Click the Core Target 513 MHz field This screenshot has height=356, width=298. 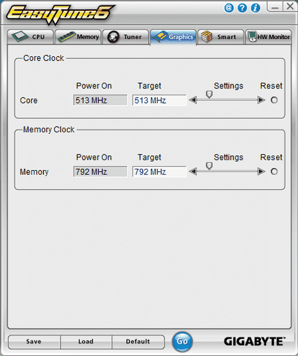click(159, 100)
